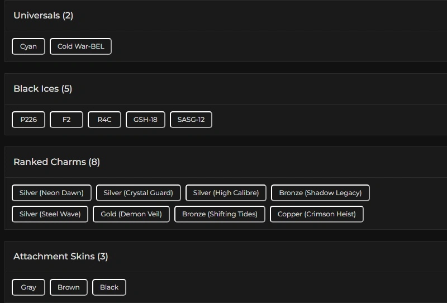
Task: Select the Silver (Crystal Guard) charm
Action: tap(139, 193)
